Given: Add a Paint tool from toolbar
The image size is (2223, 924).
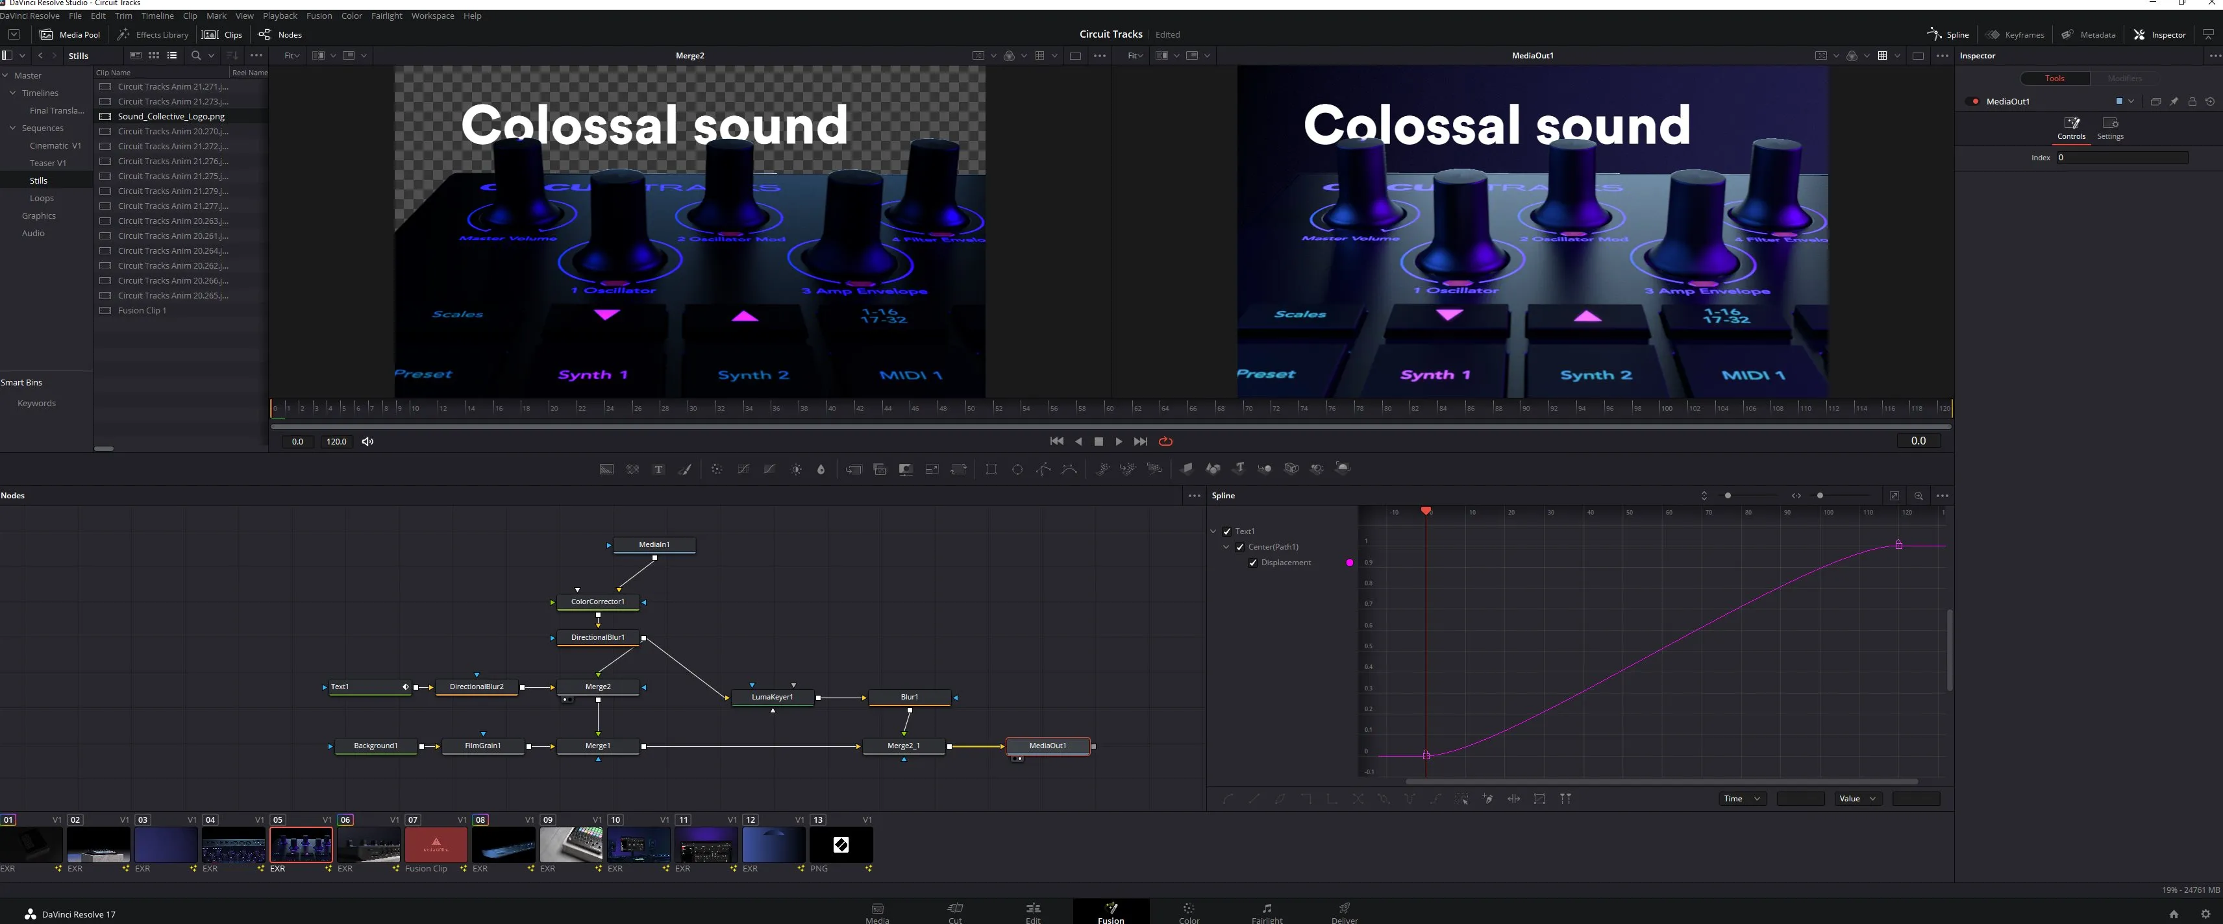Looking at the screenshot, I should click(x=685, y=469).
